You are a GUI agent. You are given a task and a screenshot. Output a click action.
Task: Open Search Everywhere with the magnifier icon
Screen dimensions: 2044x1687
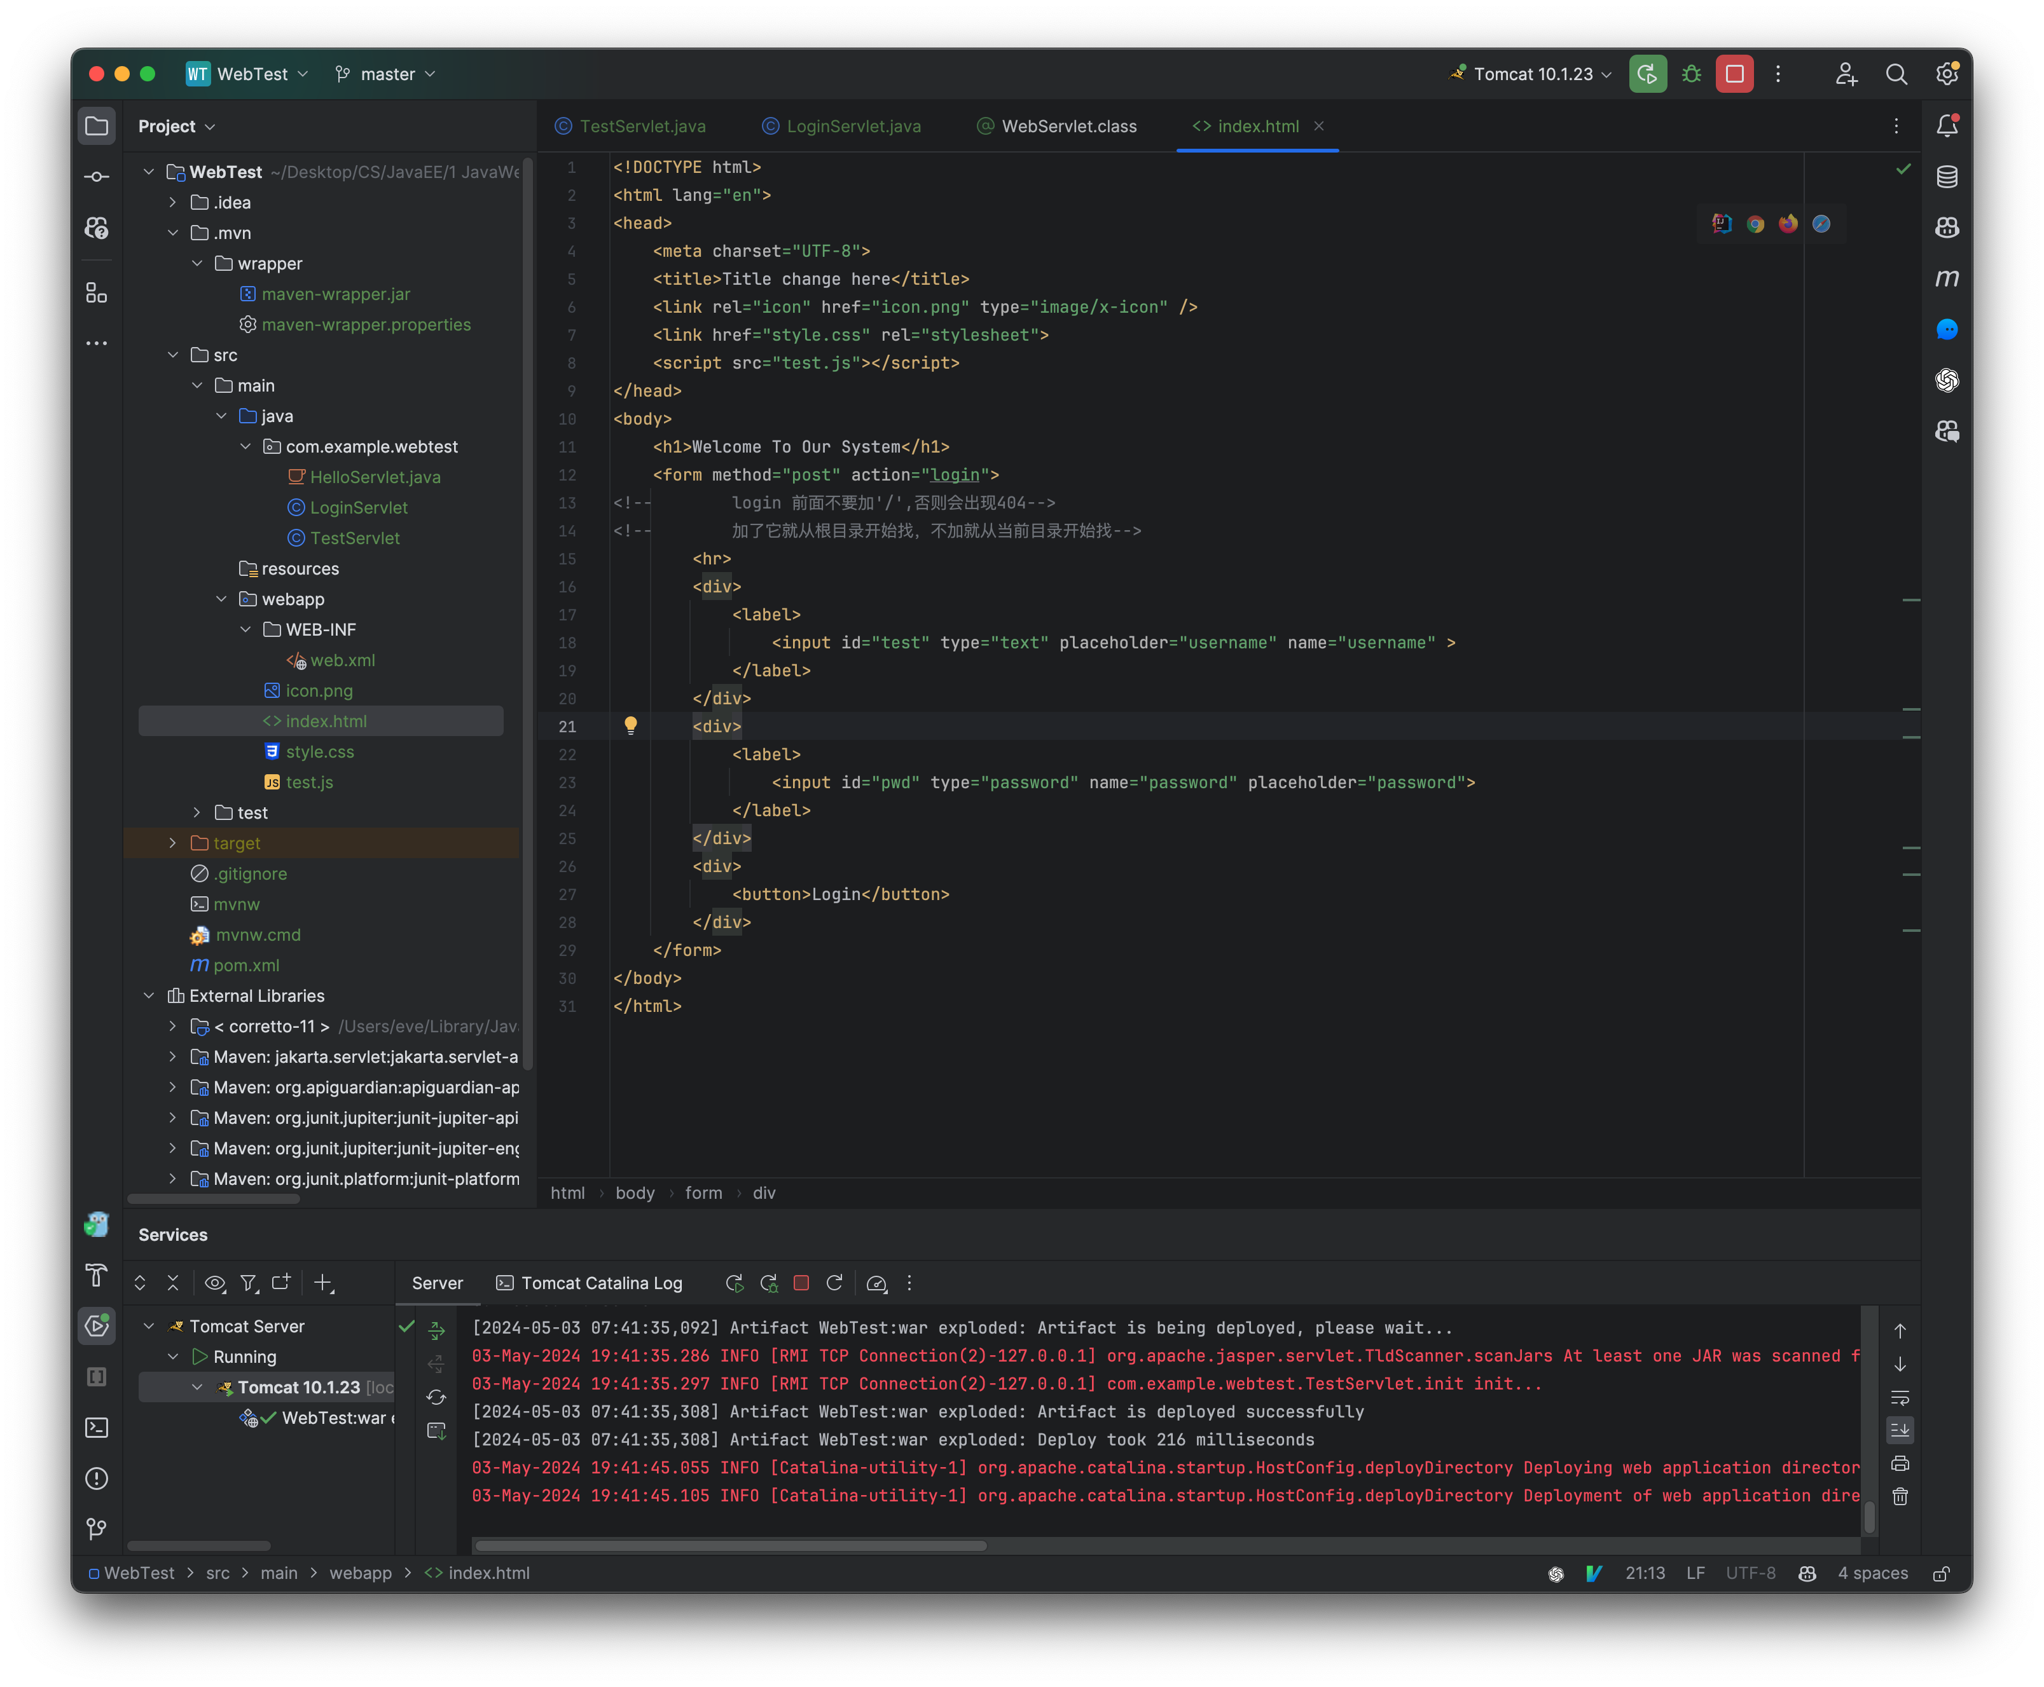point(1896,73)
